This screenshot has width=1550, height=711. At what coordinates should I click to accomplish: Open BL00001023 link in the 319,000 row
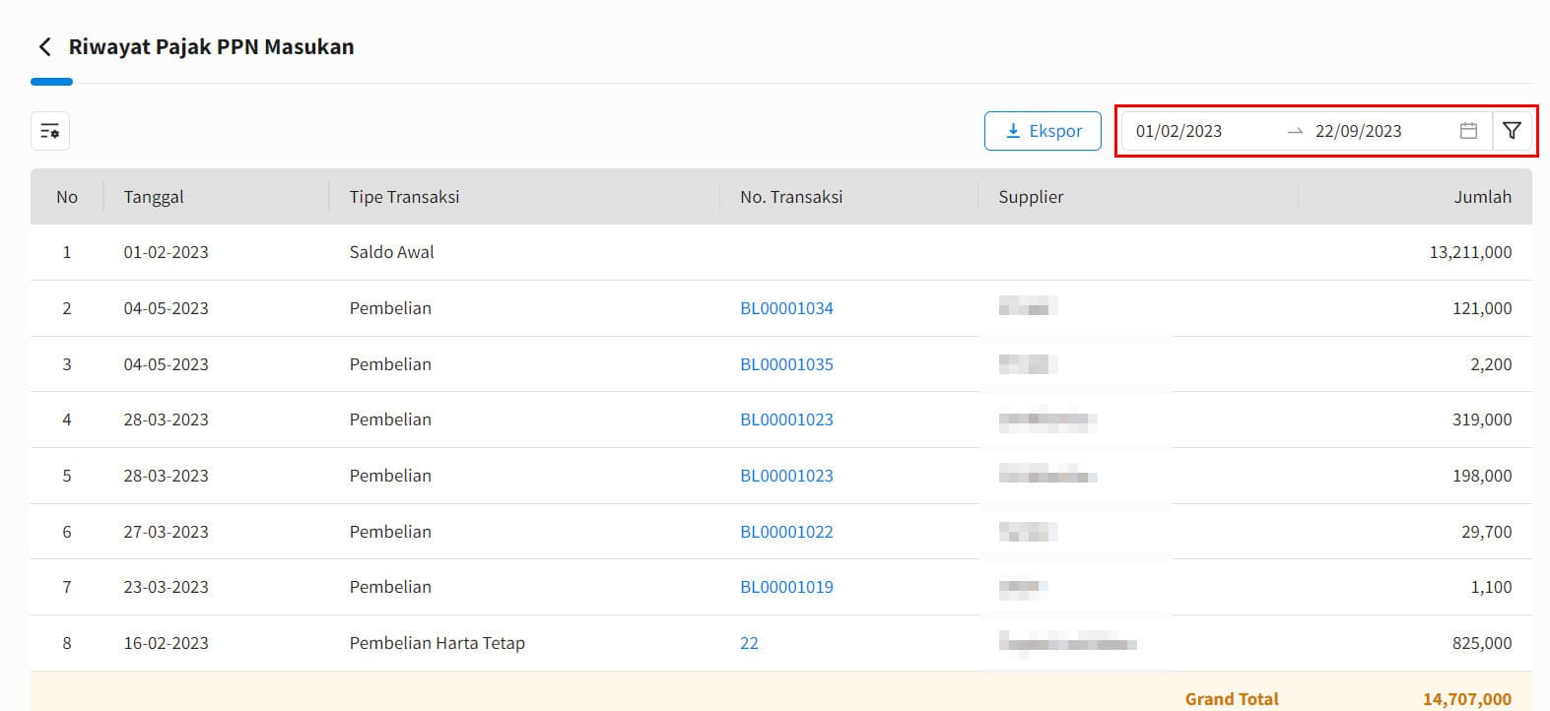click(786, 420)
